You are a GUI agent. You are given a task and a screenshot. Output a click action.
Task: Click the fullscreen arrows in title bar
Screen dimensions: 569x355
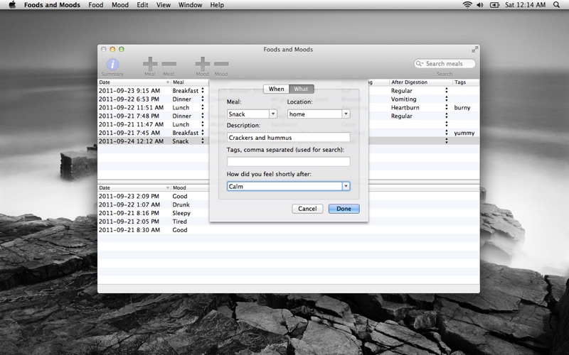coord(474,50)
